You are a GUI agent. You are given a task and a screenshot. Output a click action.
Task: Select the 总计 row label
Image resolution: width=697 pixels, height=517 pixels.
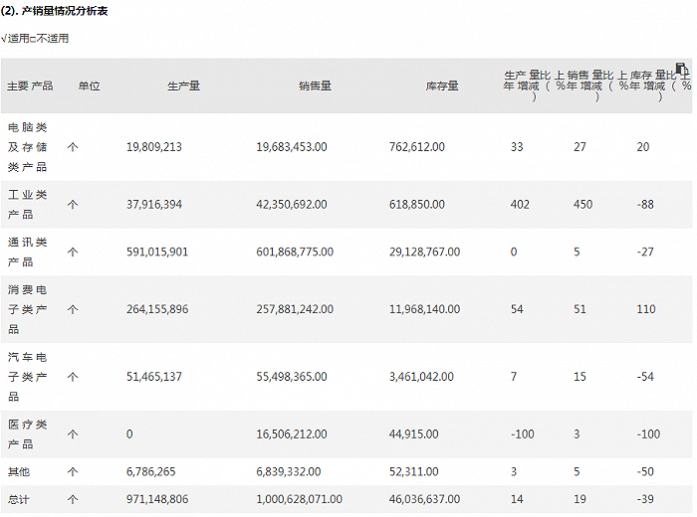pyautogui.click(x=19, y=499)
